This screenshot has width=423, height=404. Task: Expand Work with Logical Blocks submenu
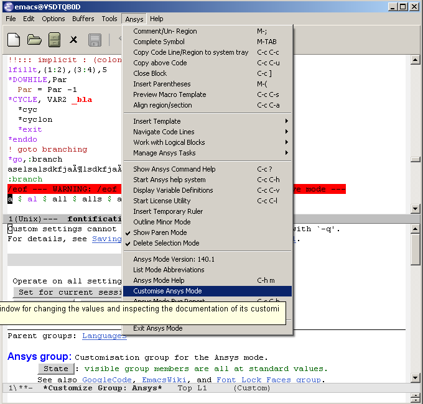pyautogui.click(x=207, y=142)
